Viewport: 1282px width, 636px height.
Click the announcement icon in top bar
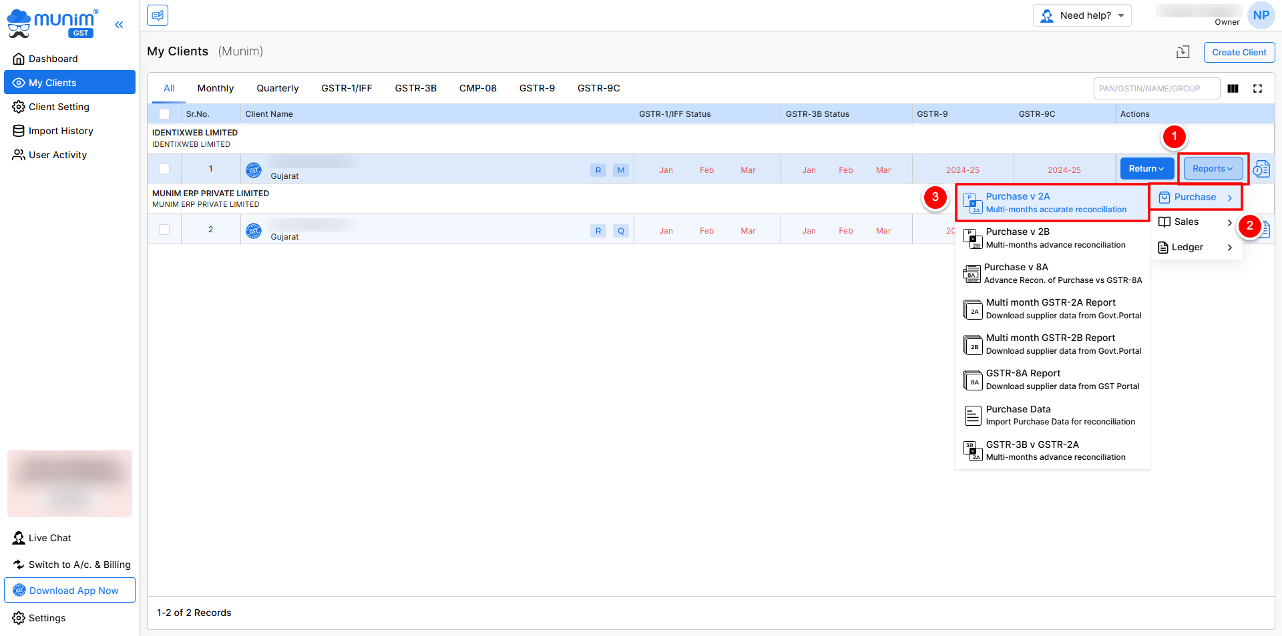click(158, 15)
